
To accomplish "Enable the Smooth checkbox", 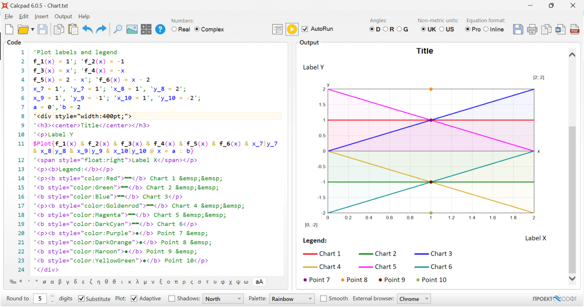I will (x=324, y=298).
